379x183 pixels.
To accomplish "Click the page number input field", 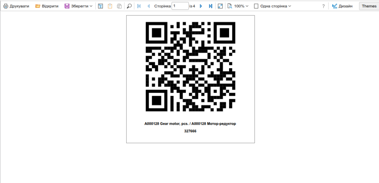I will pos(180,6).
